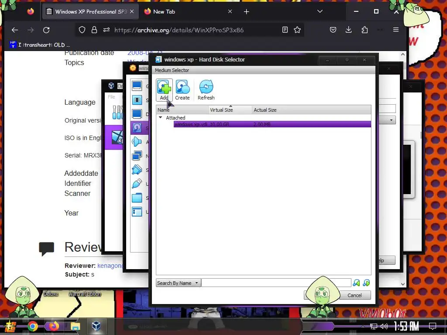Open Audio category in VM settings sidebar
This screenshot has width=447, height=335.
(x=137, y=142)
